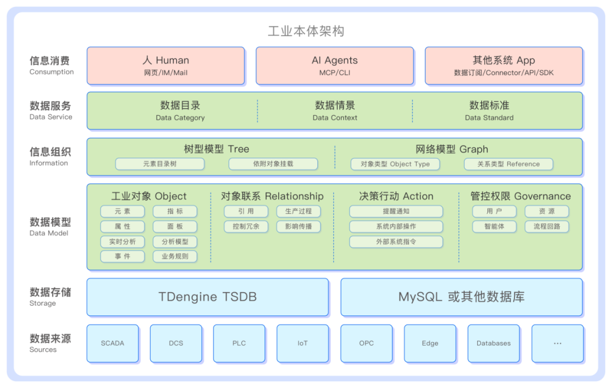Select the 元素 pill
The width and height of the screenshot is (612, 388).
122,212
